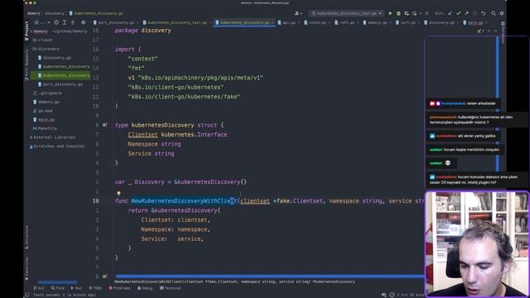Run the current configuration with the green play icon
The image size is (530, 298).
coord(390,13)
